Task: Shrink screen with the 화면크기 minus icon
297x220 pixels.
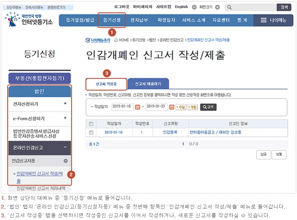Action: point(194,6)
